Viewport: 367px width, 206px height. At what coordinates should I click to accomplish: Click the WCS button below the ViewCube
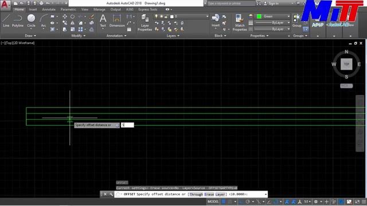click(x=346, y=86)
